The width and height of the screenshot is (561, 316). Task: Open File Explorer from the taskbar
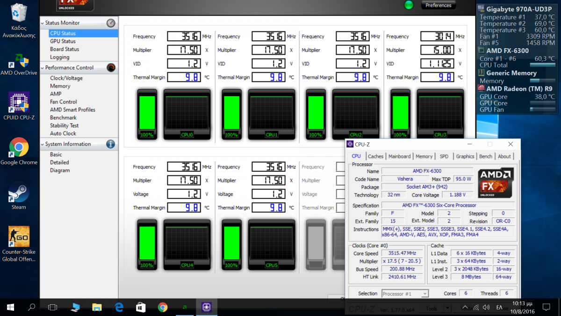97,307
